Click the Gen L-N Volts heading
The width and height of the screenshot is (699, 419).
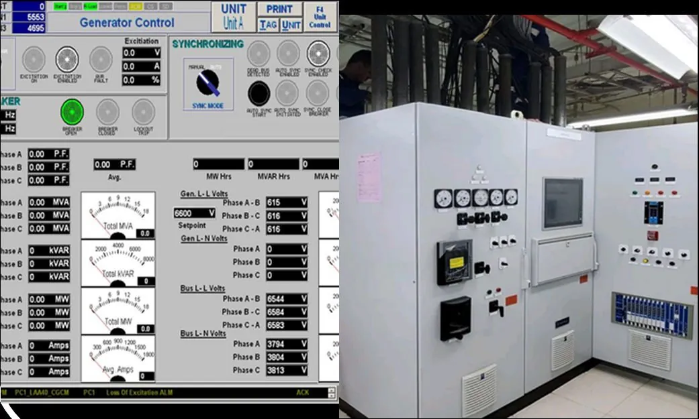[203, 239]
